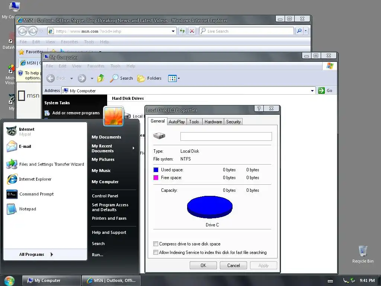The image size is (381, 286).
Task: Open the Favorites menu in My Computer
Action: (96, 66)
